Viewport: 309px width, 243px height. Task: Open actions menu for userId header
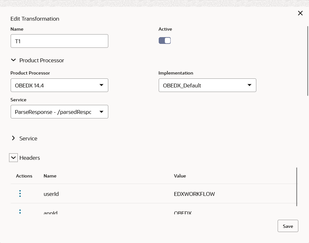tap(20, 194)
